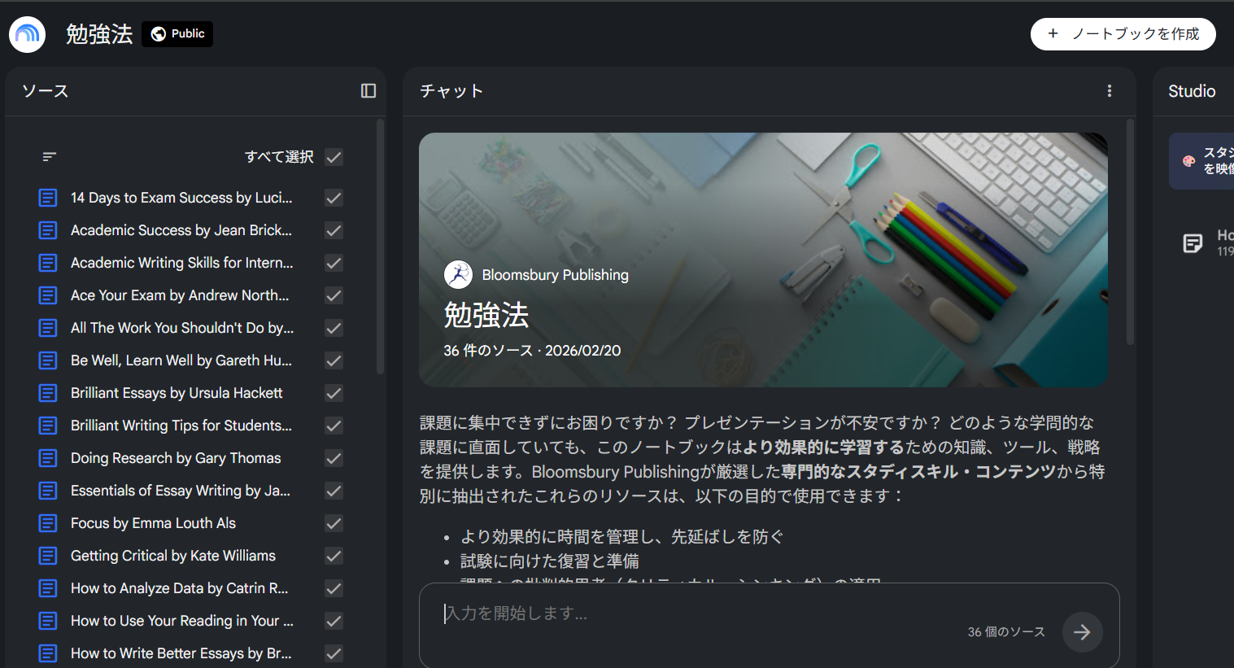
Task: Uncheck the How to Analyze Data checkbox
Action: pos(334,588)
